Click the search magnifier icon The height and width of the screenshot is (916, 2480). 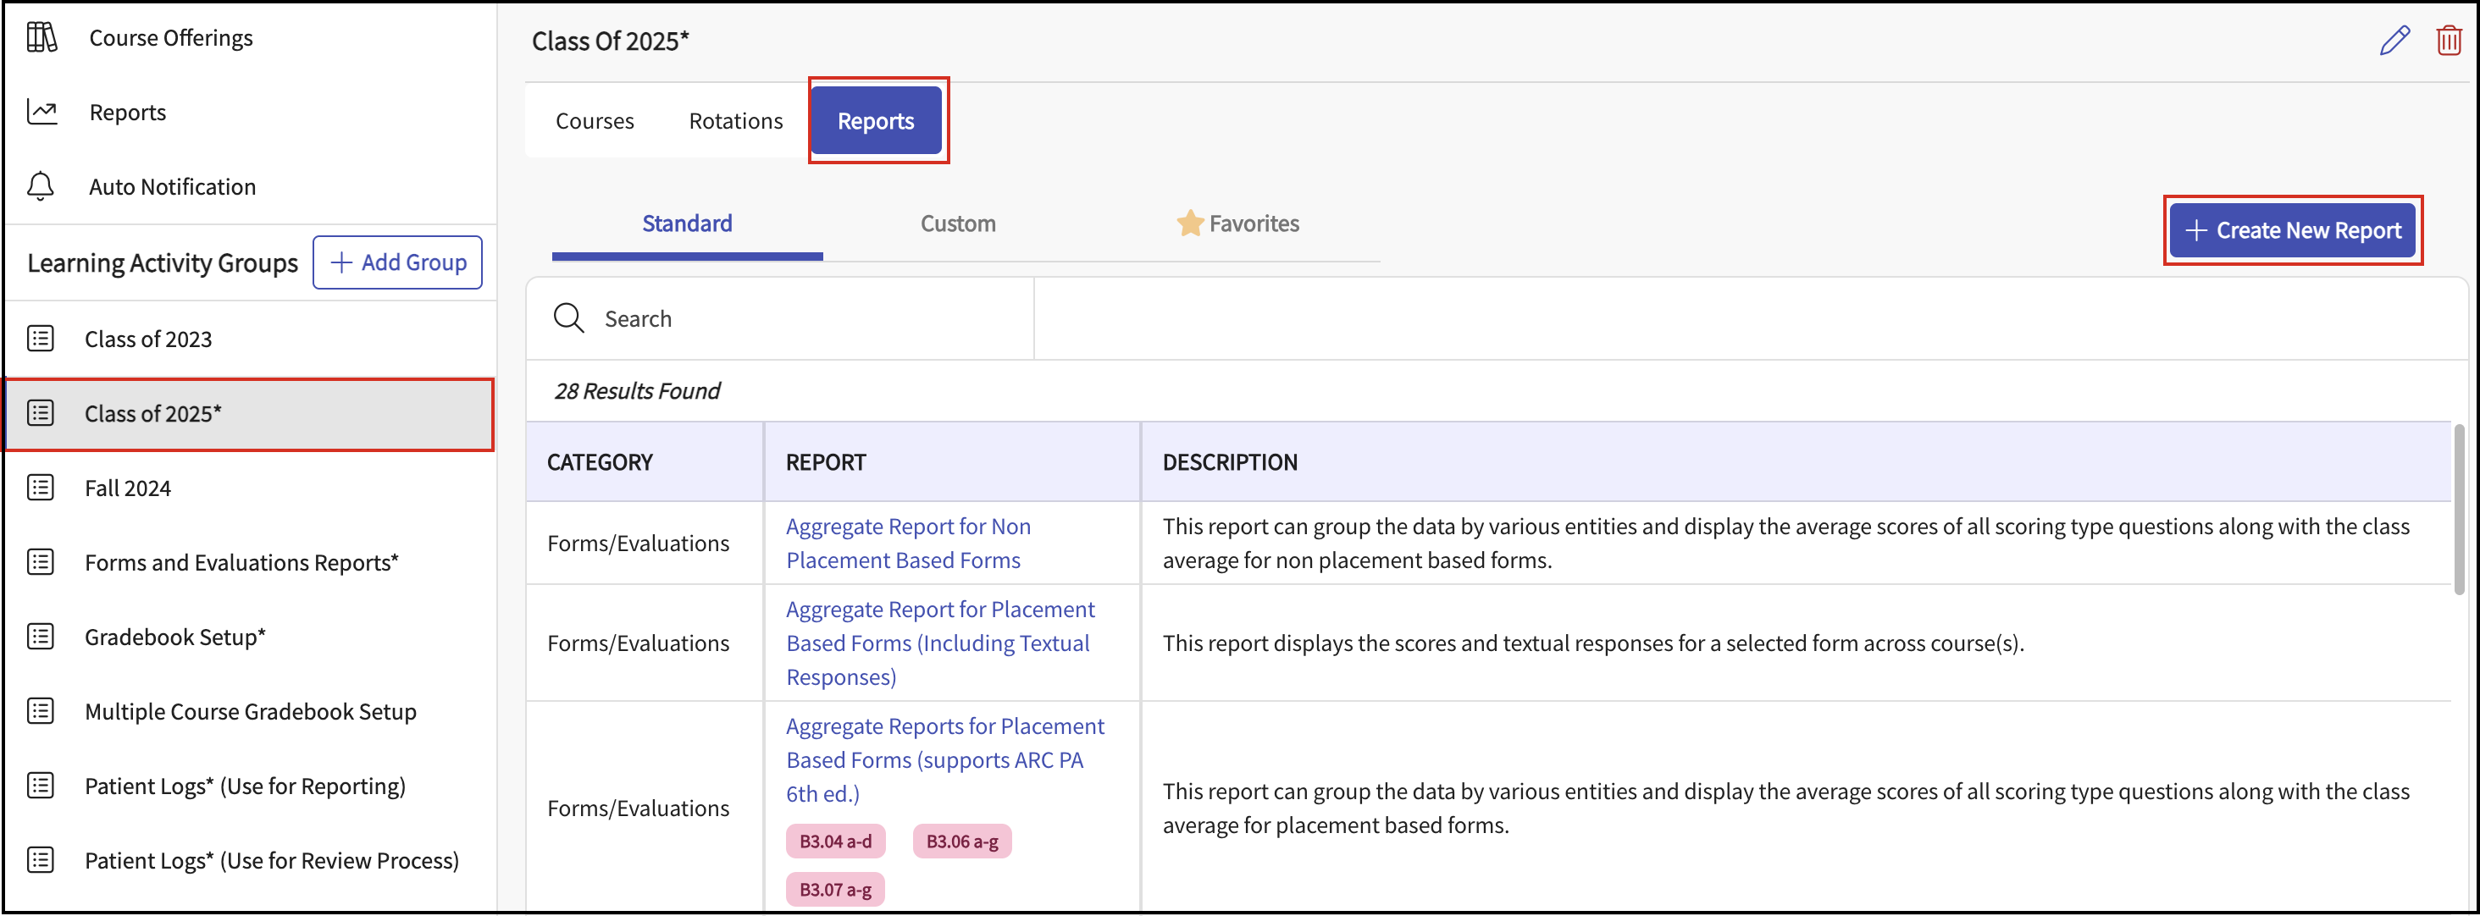pyautogui.click(x=568, y=318)
